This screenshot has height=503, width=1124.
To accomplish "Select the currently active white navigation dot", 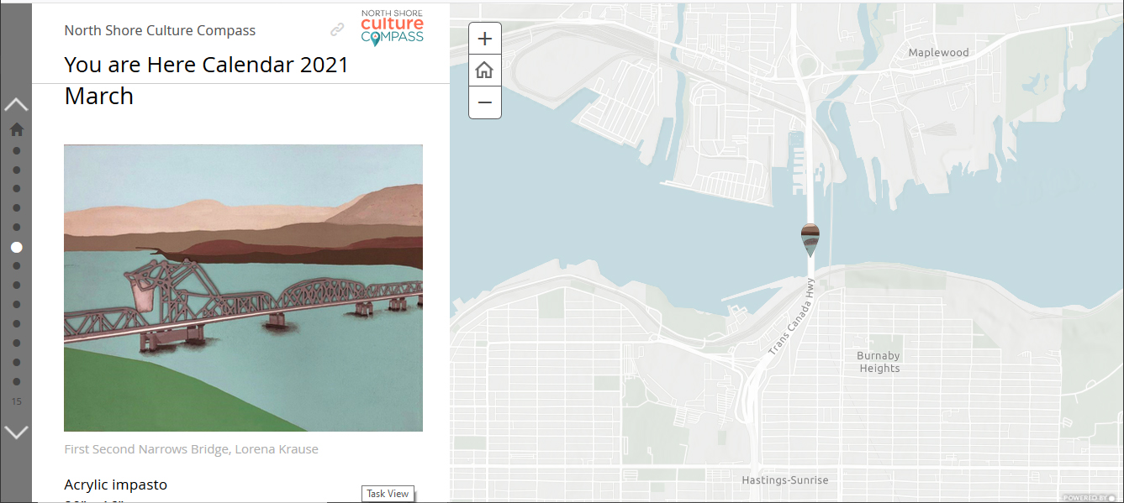I will pos(17,248).
